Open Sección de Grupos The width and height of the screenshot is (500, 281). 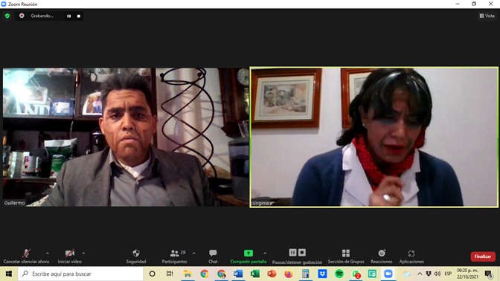point(346,256)
